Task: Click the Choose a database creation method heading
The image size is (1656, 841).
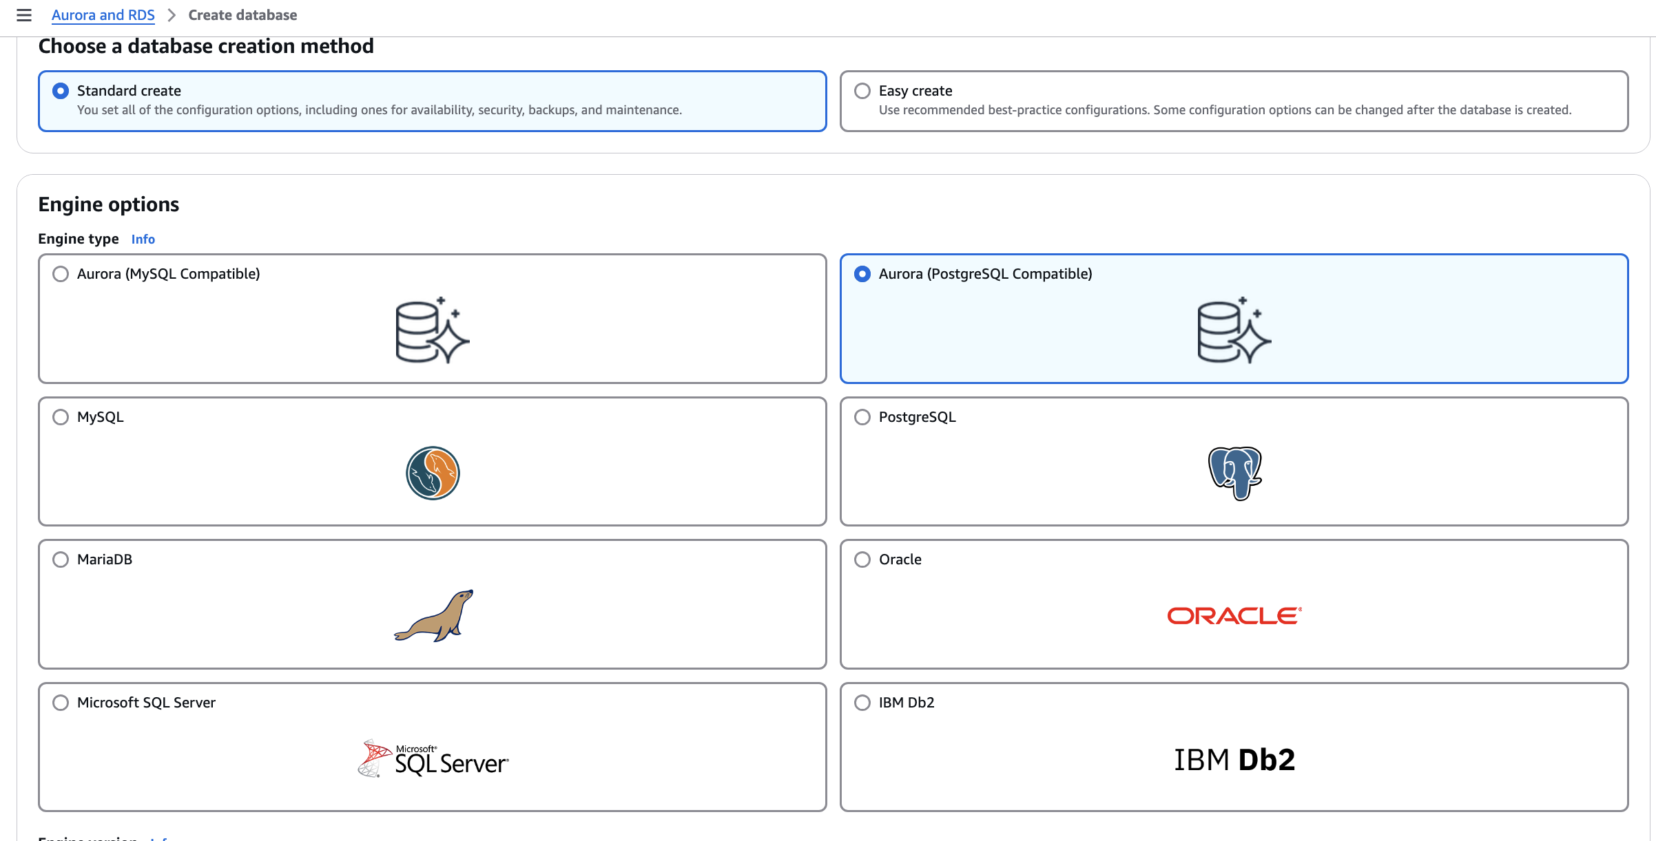Action: (x=206, y=46)
